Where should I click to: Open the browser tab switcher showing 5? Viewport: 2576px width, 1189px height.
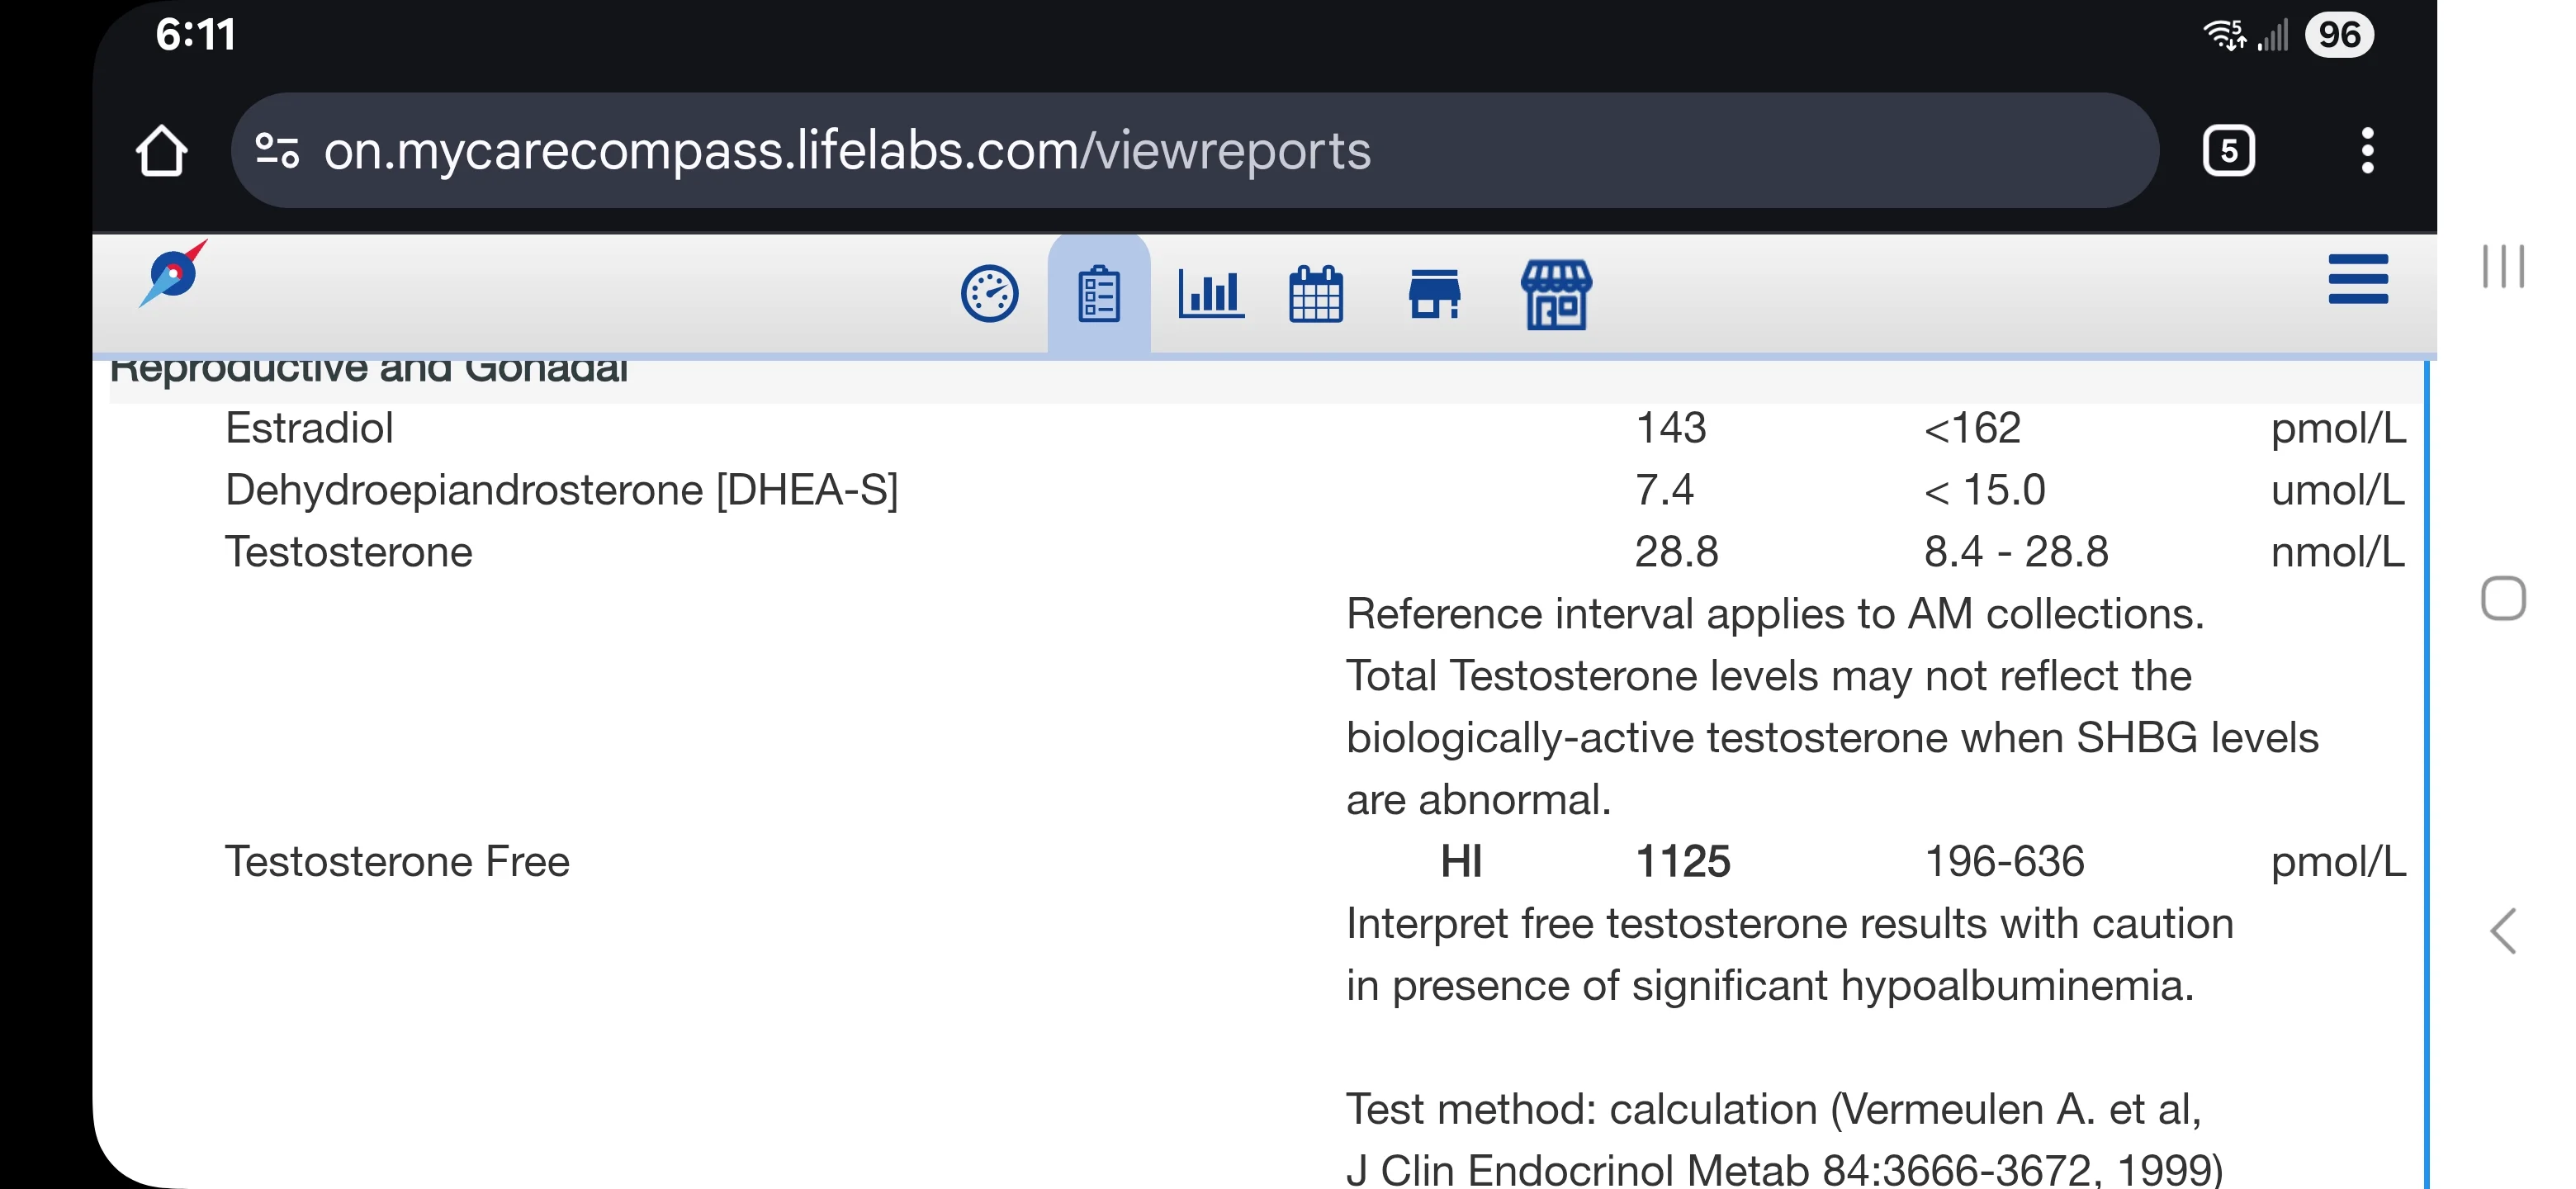point(2228,151)
